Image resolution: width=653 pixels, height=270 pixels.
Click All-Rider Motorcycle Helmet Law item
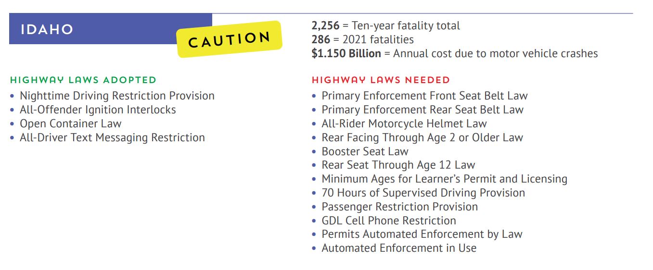click(x=404, y=124)
